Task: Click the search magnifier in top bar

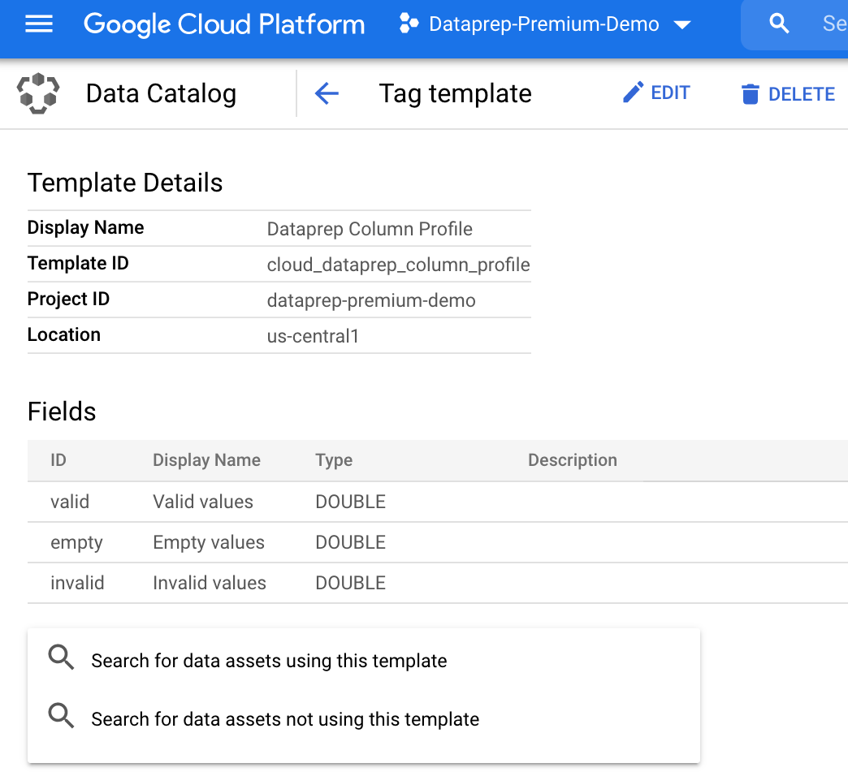Action: pyautogui.click(x=779, y=24)
